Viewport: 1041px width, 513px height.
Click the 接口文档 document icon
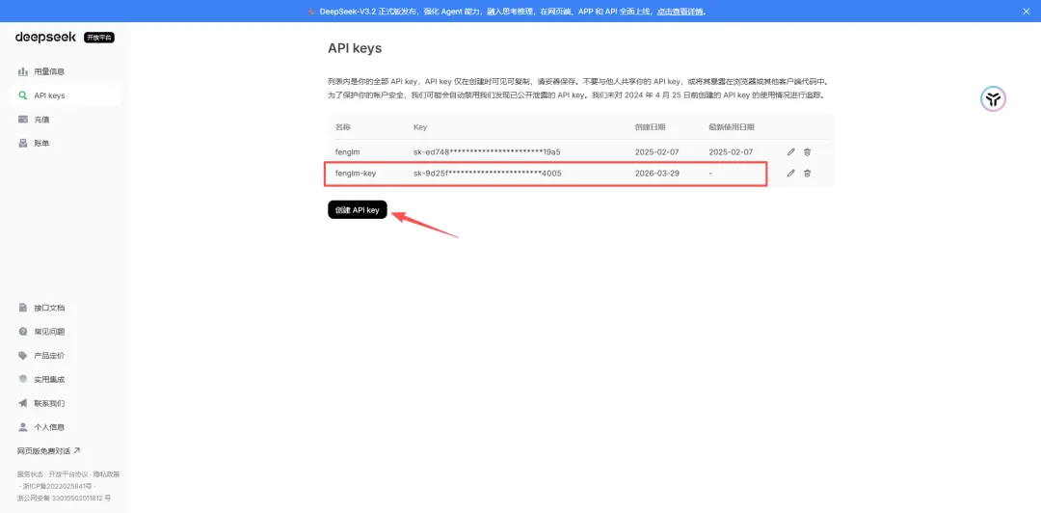pyautogui.click(x=22, y=308)
